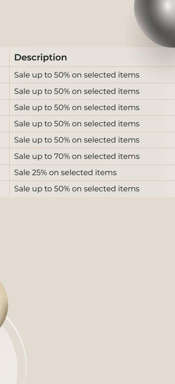Select the 'Sale 25% on selected items' row
Viewport: 175px width, 384px height.
click(x=92, y=173)
